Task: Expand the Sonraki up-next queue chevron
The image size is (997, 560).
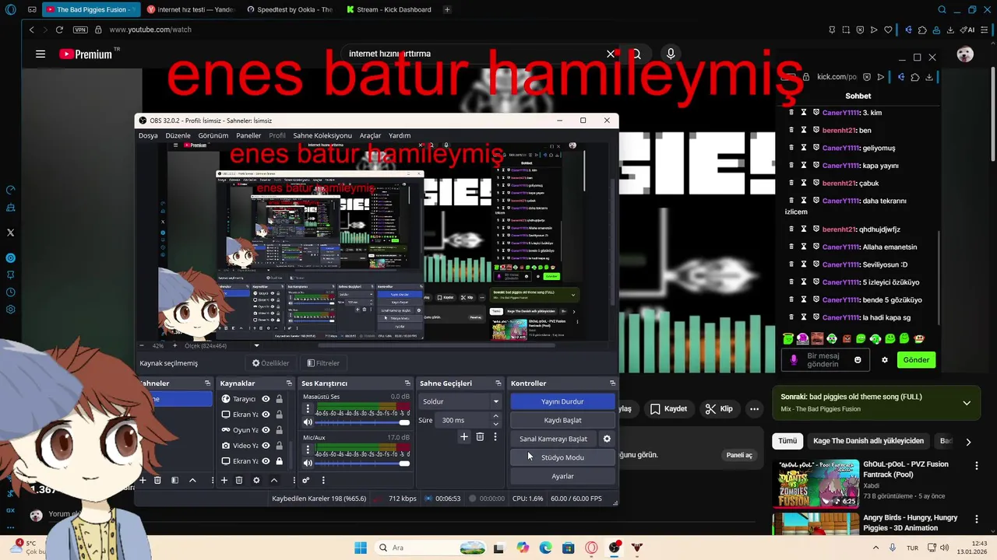Action: pos(967,403)
